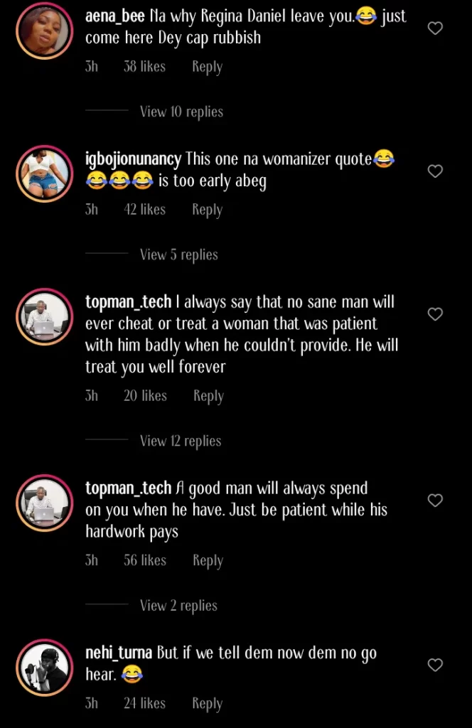Reply to igbojionunancy's comment

tap(207, 210)
